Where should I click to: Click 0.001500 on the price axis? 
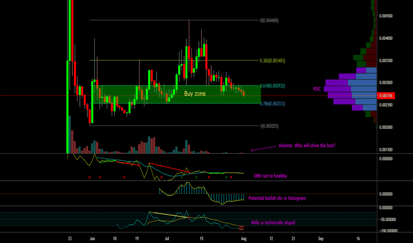(386, 149)
